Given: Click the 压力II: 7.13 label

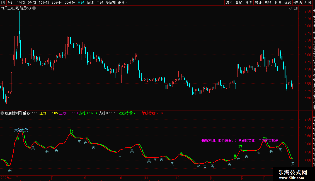Looking at the screenshot, I should click(69, 113).
